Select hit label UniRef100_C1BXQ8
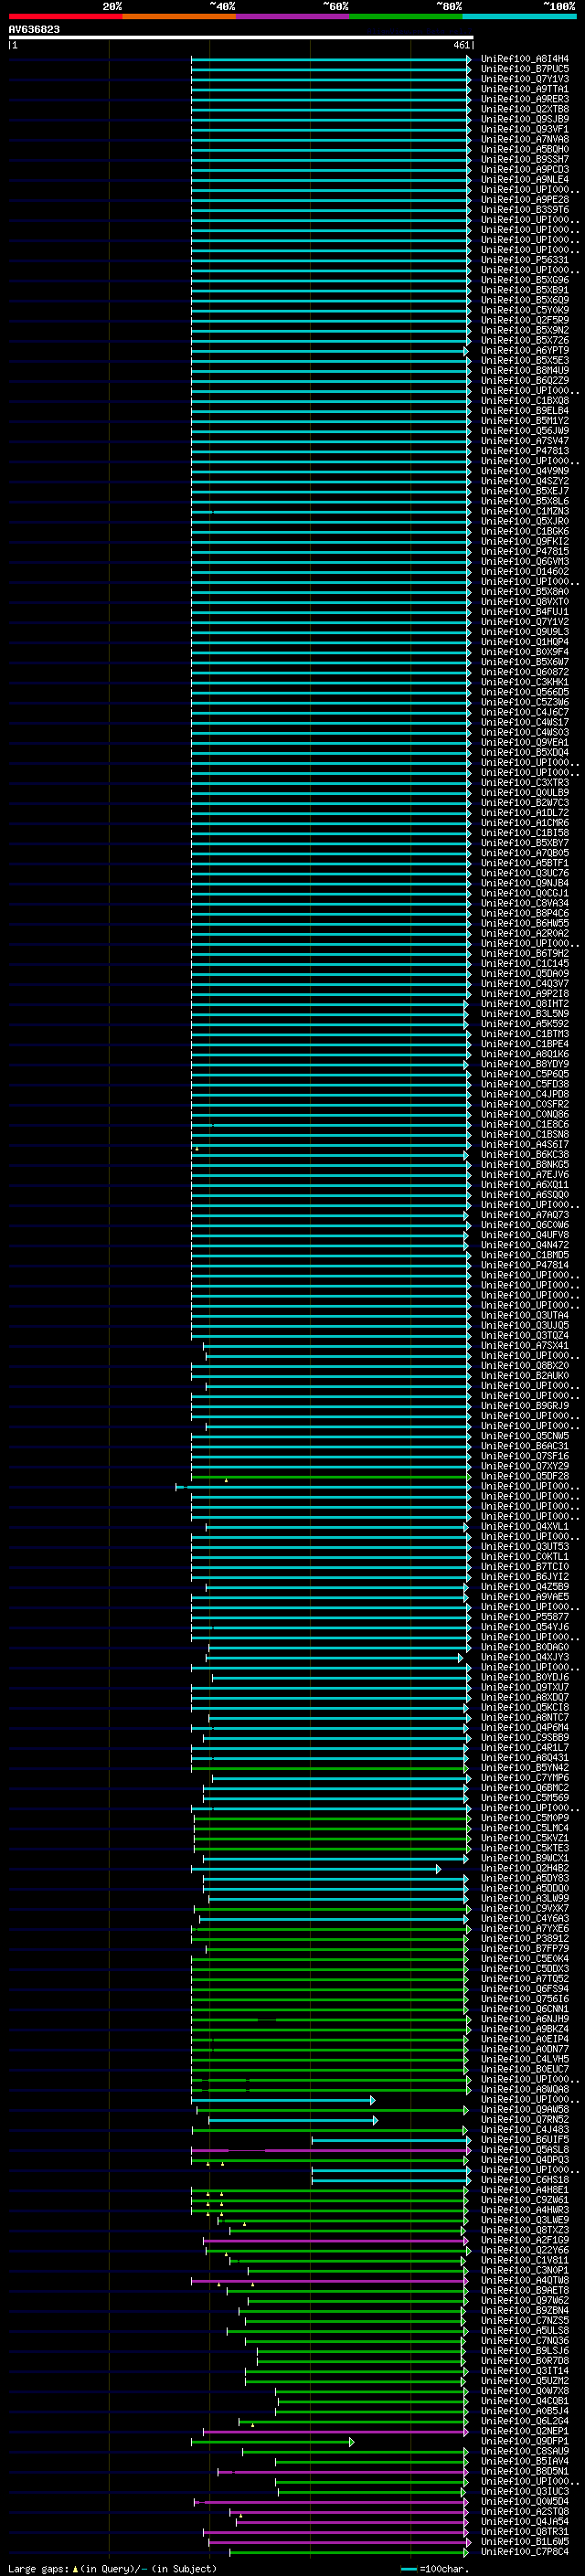The image size is (585, 2576). (x=525, y=401)
